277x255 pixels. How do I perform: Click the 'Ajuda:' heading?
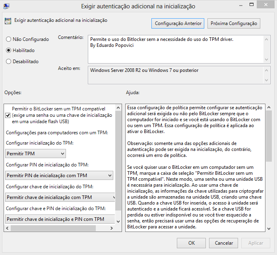coord(133,93)
